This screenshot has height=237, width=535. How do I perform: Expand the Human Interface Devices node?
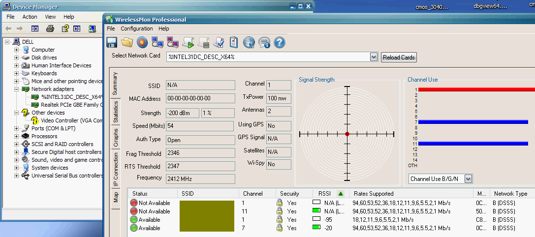16,65
